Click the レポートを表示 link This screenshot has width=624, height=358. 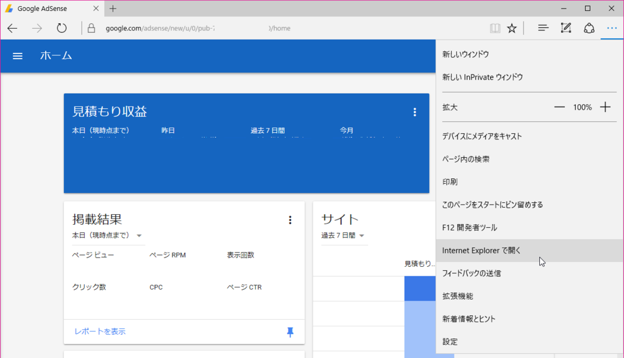click(x=100, y=332)
